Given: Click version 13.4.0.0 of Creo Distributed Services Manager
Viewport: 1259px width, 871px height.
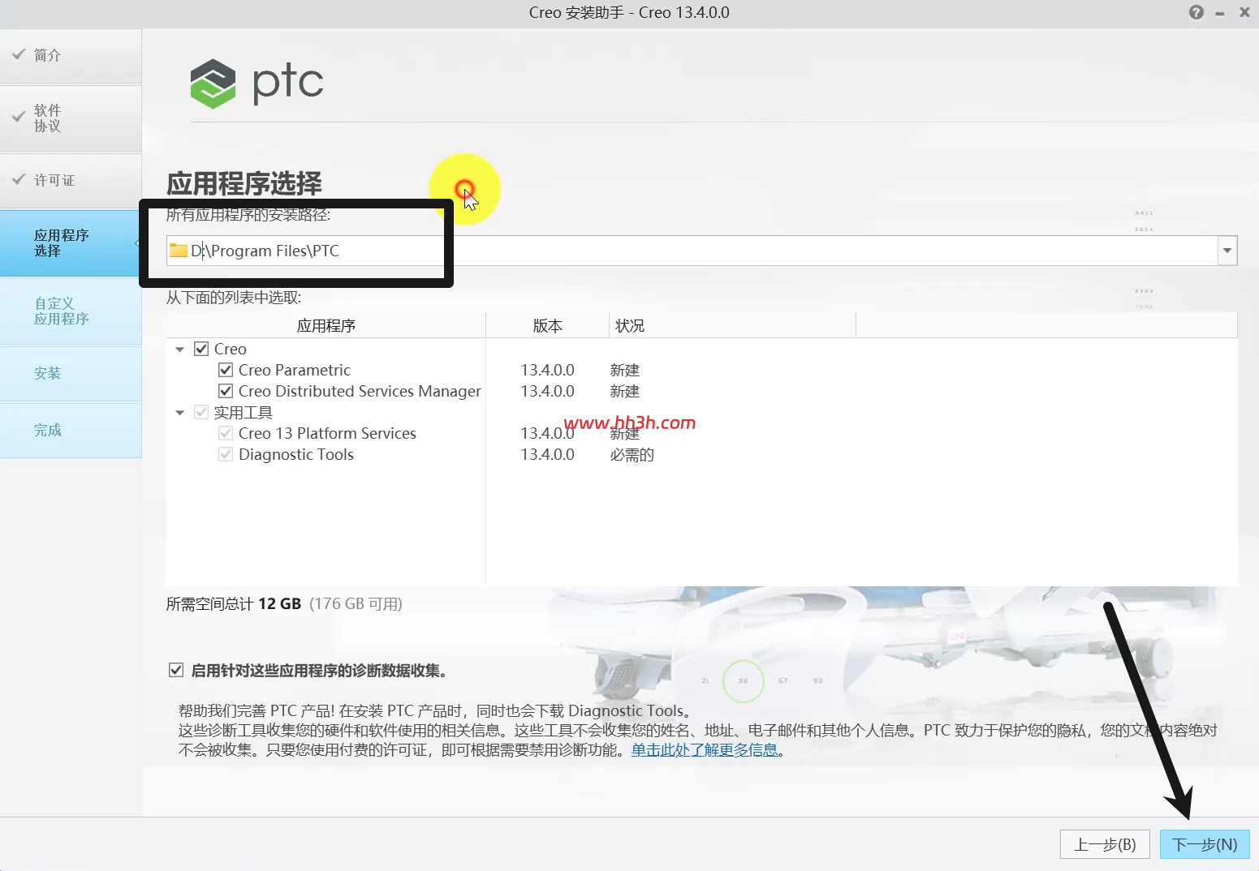Looking at the screenshot, I should click(x=547, y=391).
